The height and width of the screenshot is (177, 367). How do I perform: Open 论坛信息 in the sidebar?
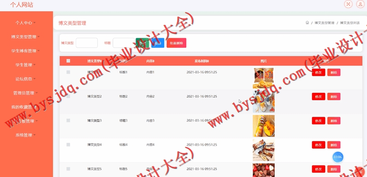coord(24,79)
